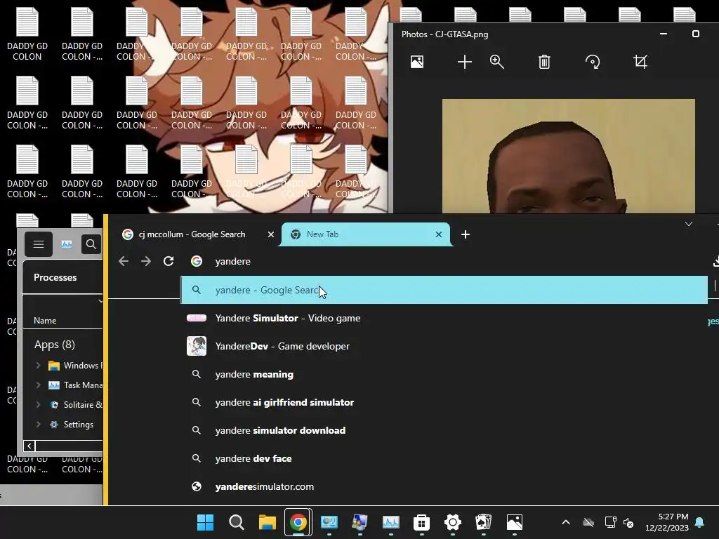
Task: Close the cj mccollum Google Search tab
Action: pyautogui.click(x=271, y=234)
